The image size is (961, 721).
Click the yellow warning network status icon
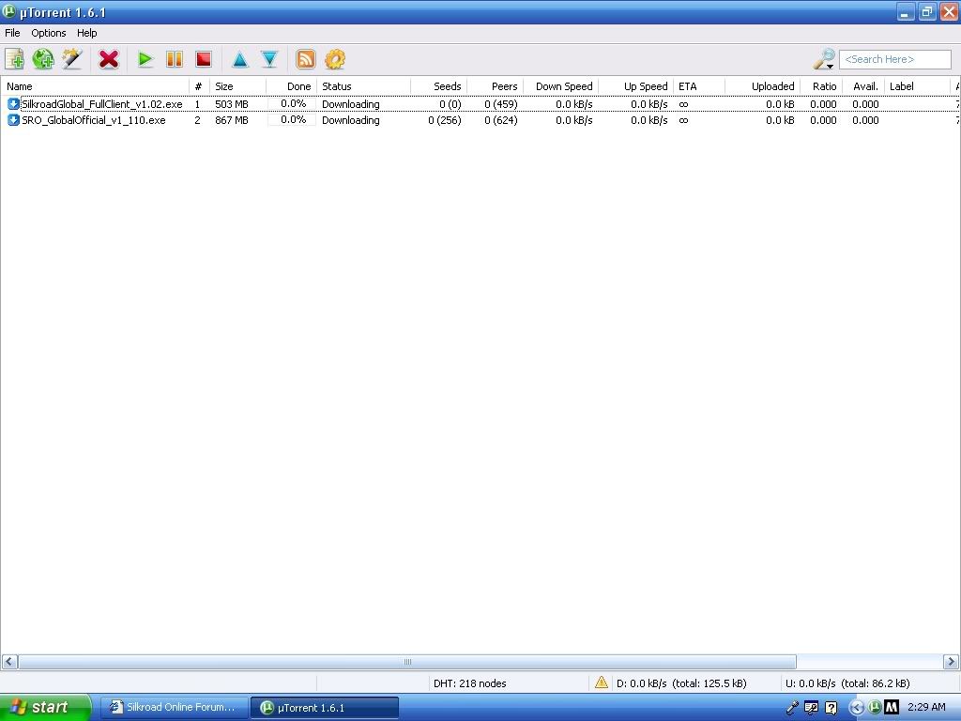[602, 683]
